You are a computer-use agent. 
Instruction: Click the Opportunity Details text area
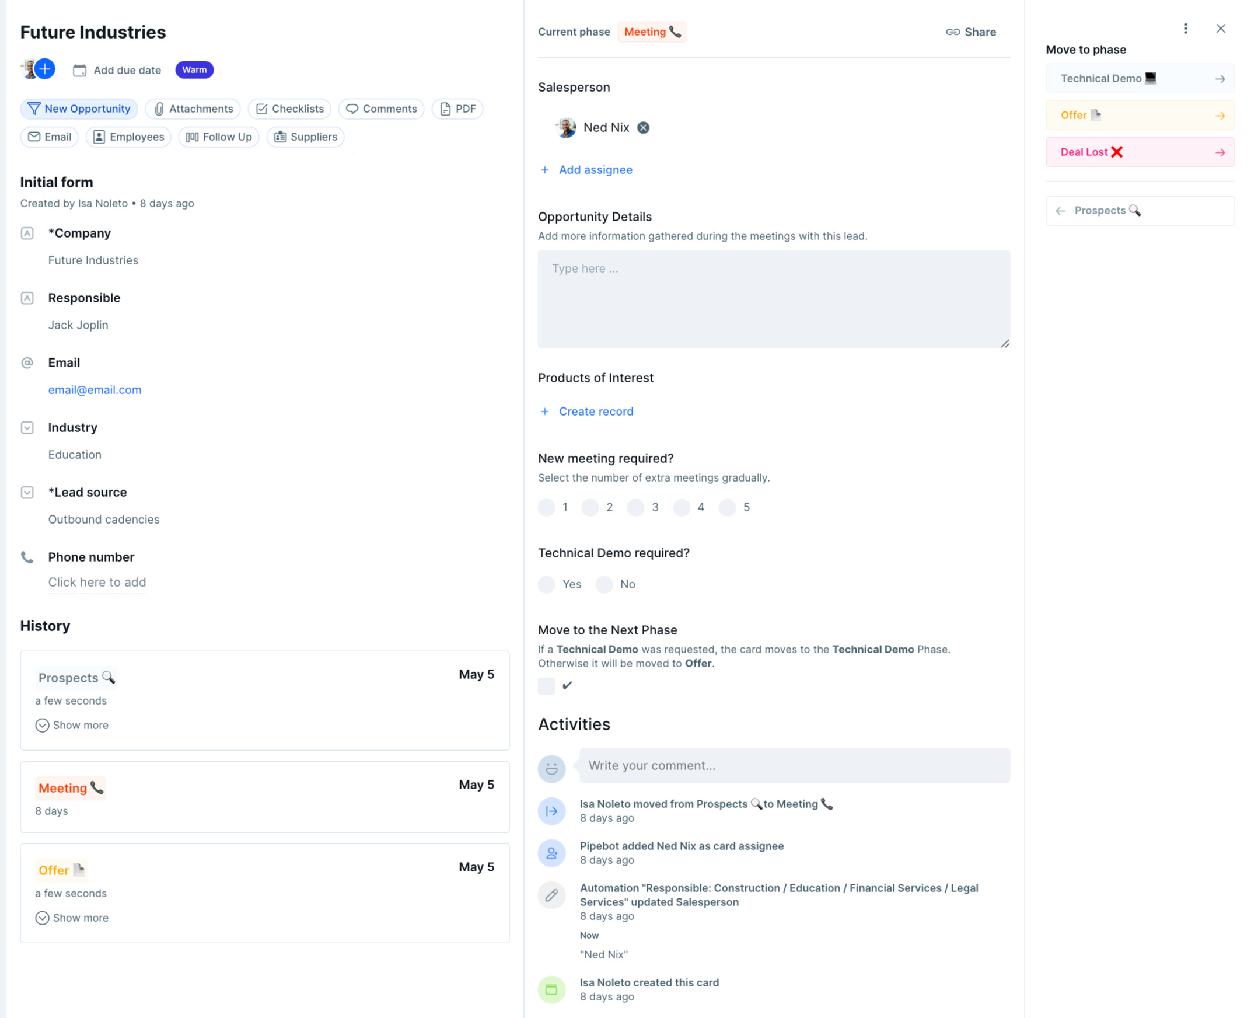773,299
